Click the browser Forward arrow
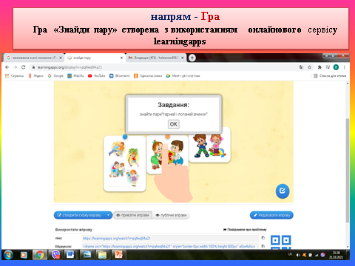The height and width of the screenshot is (266, 355). coord(15,67)
